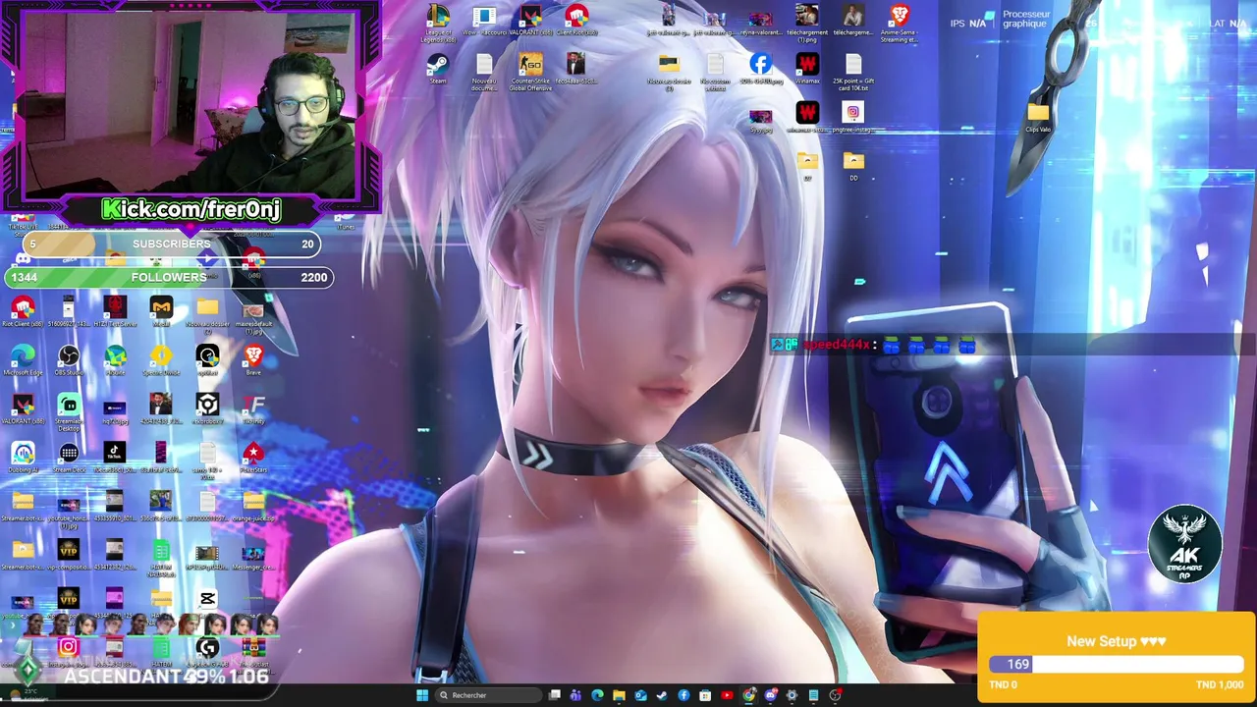1257x707 pixels.
Task: Open Anime-Sama Streaming Brave shortcut
Action: 900,24
